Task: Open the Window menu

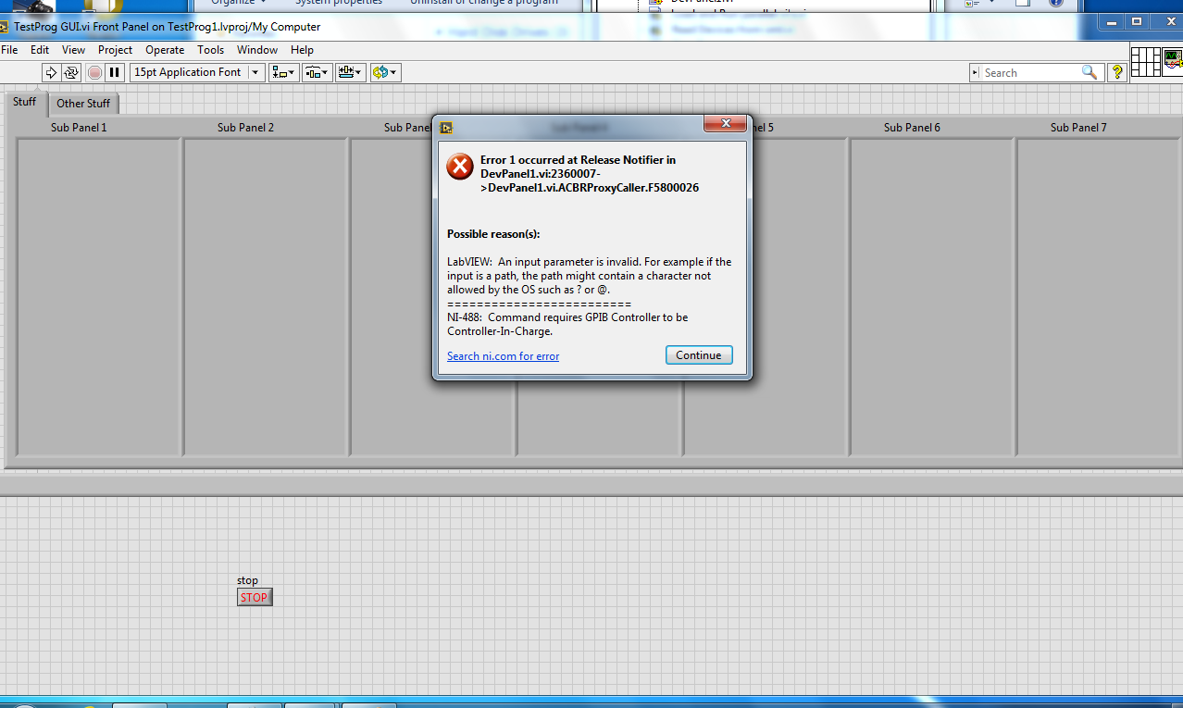Action: coord(257,50)
